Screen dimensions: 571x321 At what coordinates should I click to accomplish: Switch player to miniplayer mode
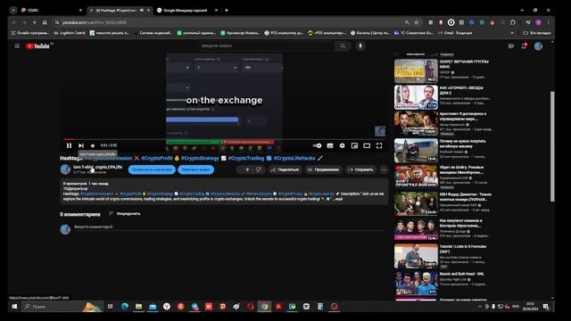[354, 145]
